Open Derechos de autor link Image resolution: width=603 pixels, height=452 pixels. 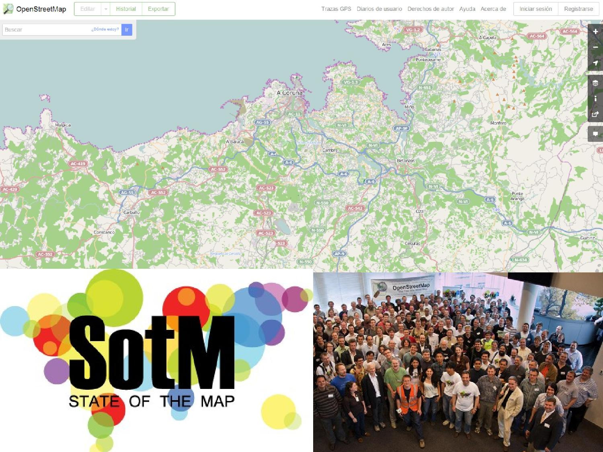431,9
